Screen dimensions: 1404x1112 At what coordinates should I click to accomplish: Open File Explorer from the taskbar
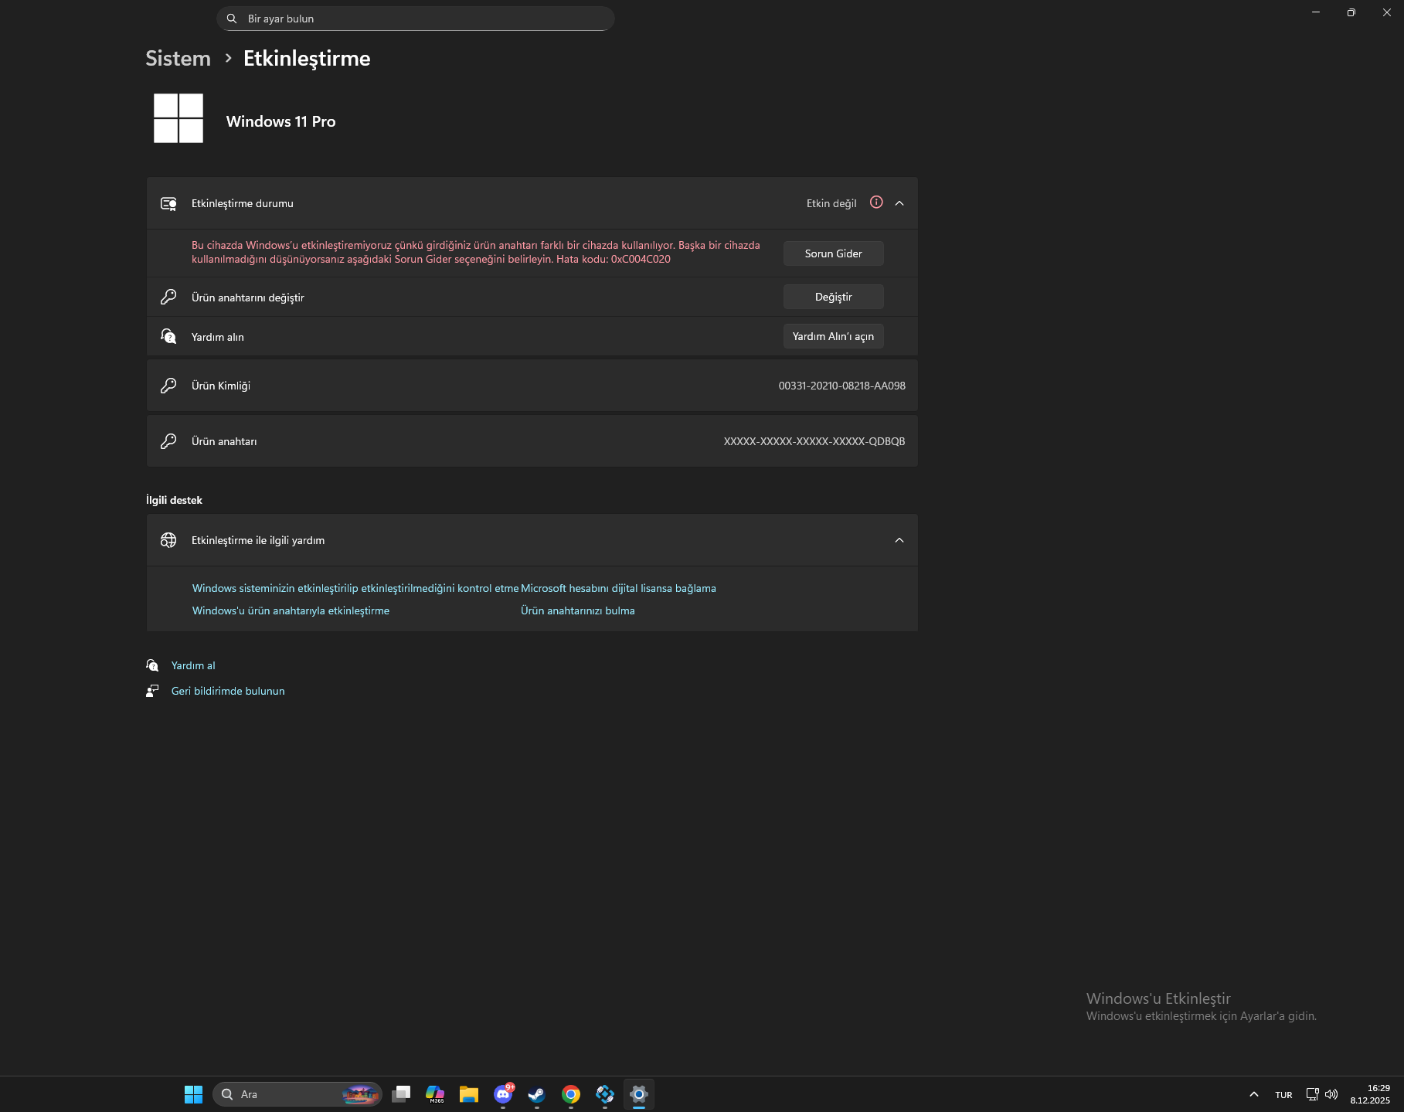pyautogui.click(x=469, y=1094)
